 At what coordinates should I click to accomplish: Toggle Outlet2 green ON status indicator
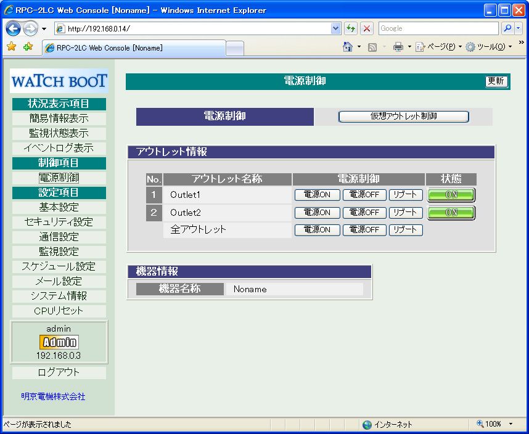(x=451, y=213)
